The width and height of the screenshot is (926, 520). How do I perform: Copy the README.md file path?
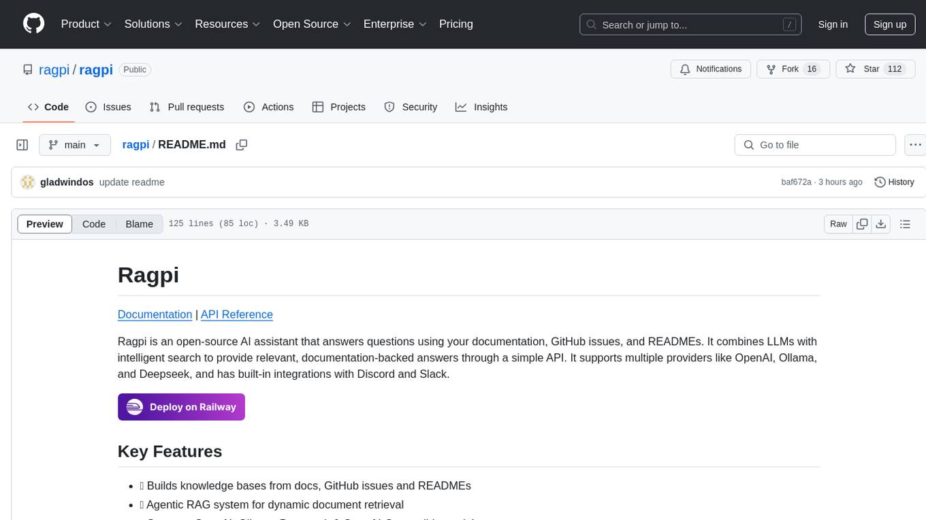pyautogui.click(x=241, y=144)
